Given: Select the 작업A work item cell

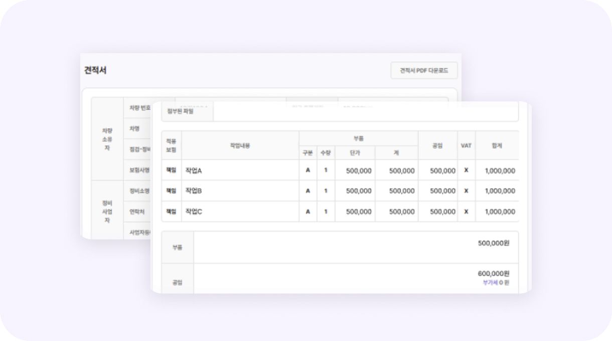Looking at the screenshot, I should (x=194, y=170).
